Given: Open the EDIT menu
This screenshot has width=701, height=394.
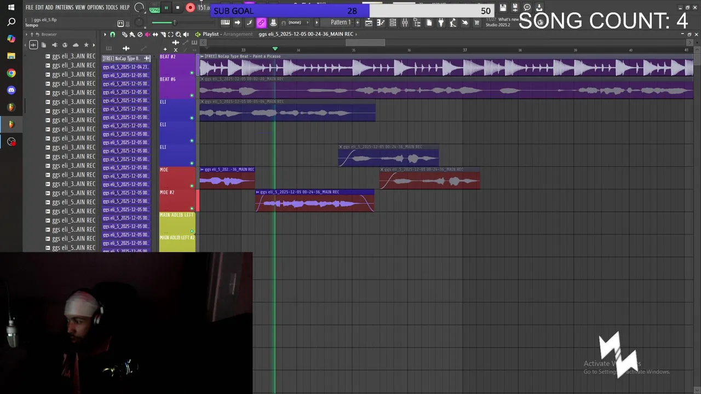Looking at the screenshot, I should click(x=39, y=8).
